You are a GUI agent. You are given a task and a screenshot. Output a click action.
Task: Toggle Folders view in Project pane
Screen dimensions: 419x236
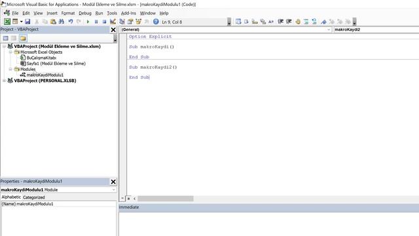[x=23, y=38]
